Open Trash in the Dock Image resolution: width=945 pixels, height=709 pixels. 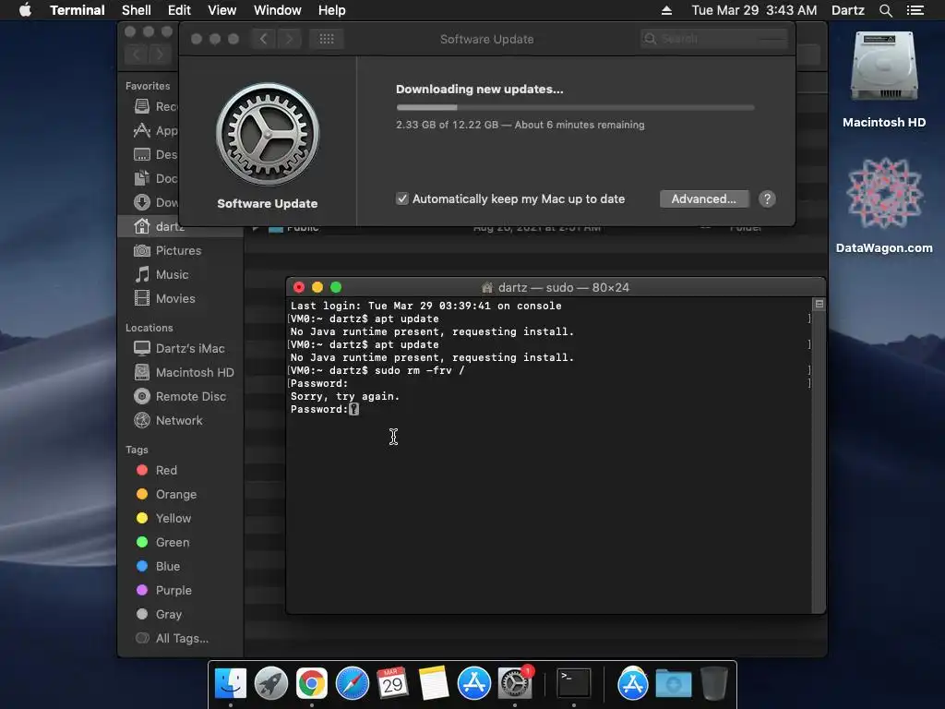714,684
